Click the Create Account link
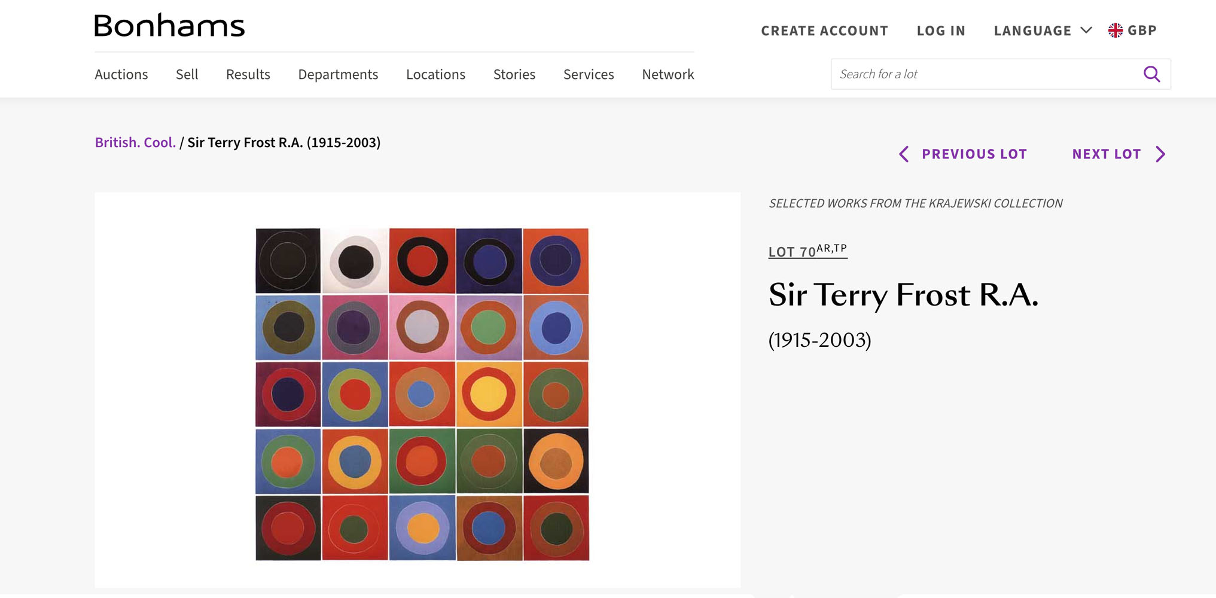This screenshot has height=598, width=1216. [824, 30]
